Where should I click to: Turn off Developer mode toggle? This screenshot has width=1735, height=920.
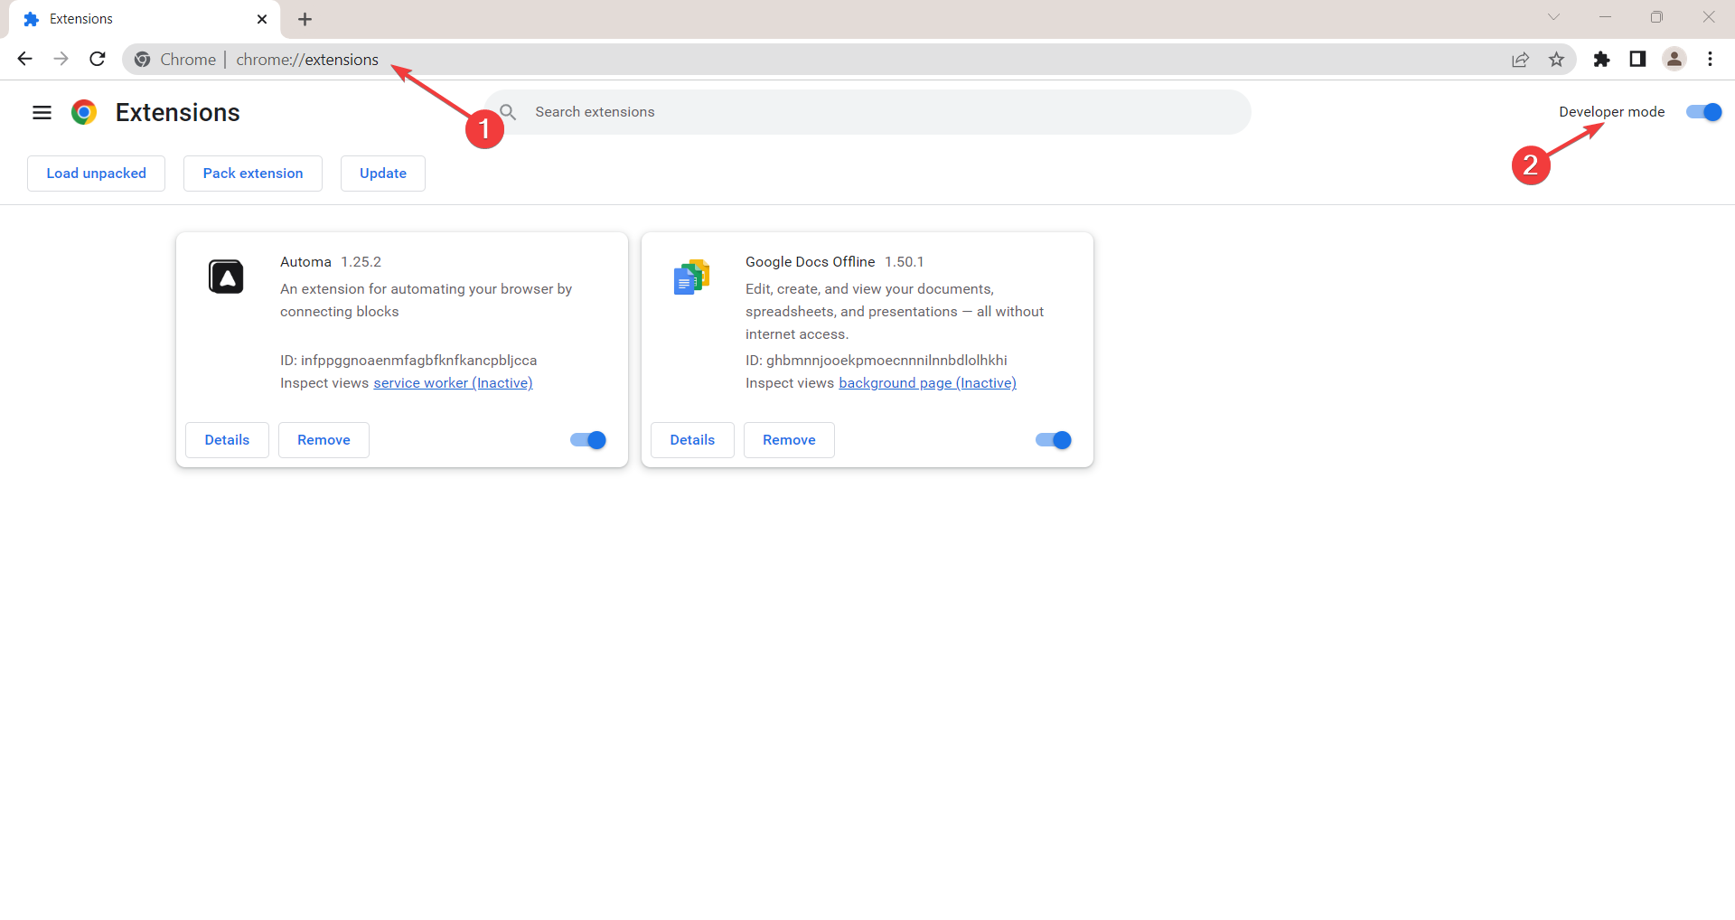tap(1704, 112)
